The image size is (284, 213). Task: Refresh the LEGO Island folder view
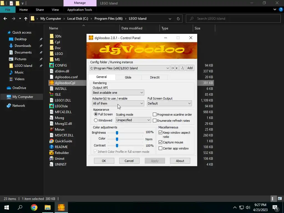click(x=178, y=19)
